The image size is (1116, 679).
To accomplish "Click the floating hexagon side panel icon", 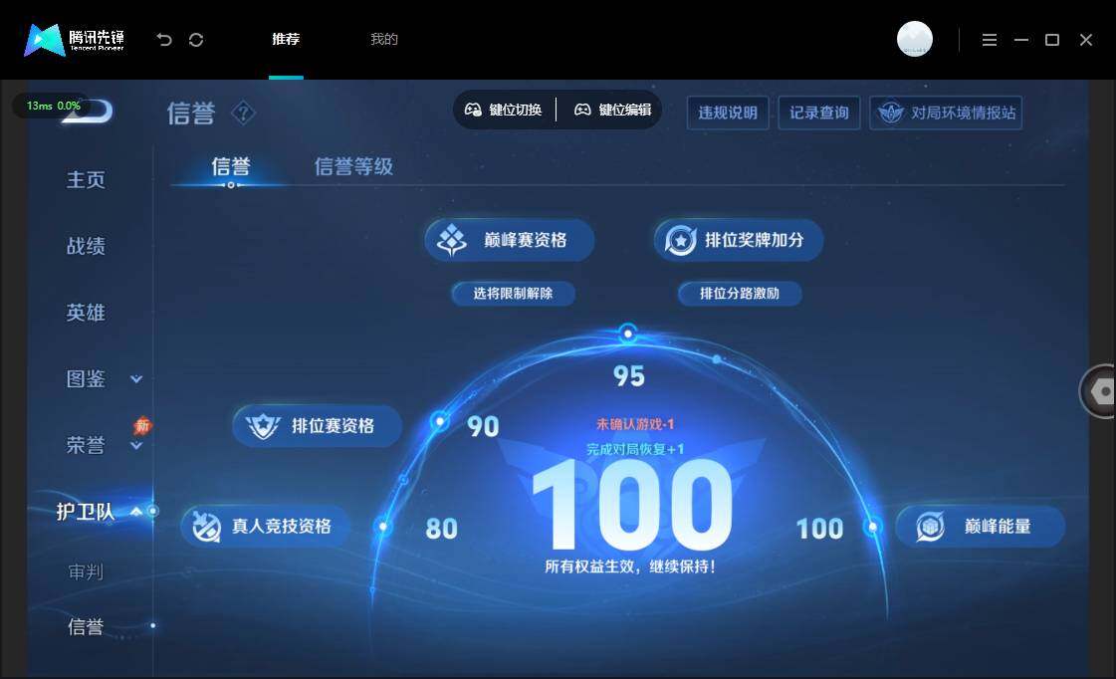I will 1100,390.
